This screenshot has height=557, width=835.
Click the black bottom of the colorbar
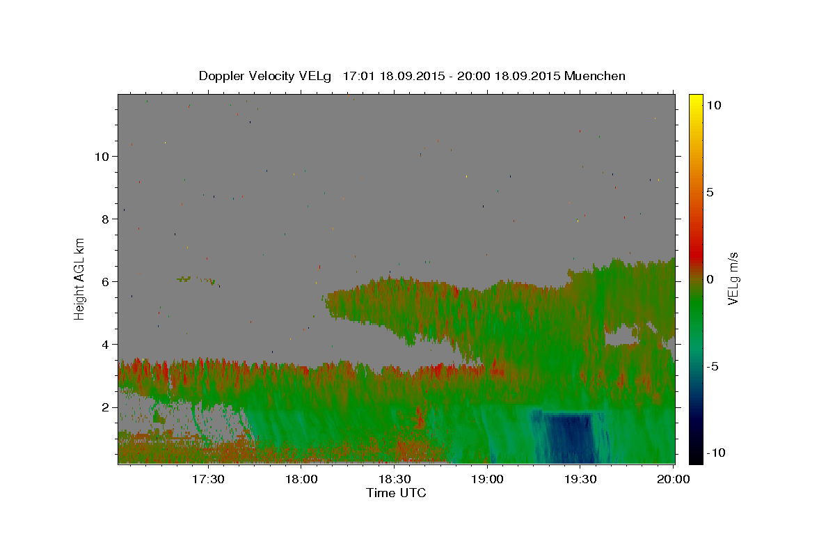(696, 457)
